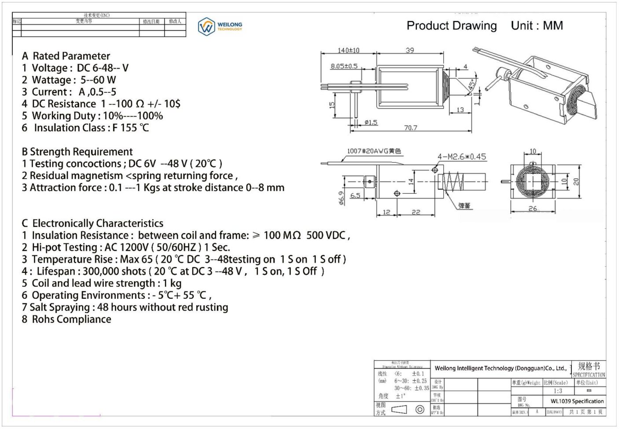This screenshot has width=622, height=440.
Task: Click the 'Current : A ,0.5--5' line
Action: [x=69, y=92]
